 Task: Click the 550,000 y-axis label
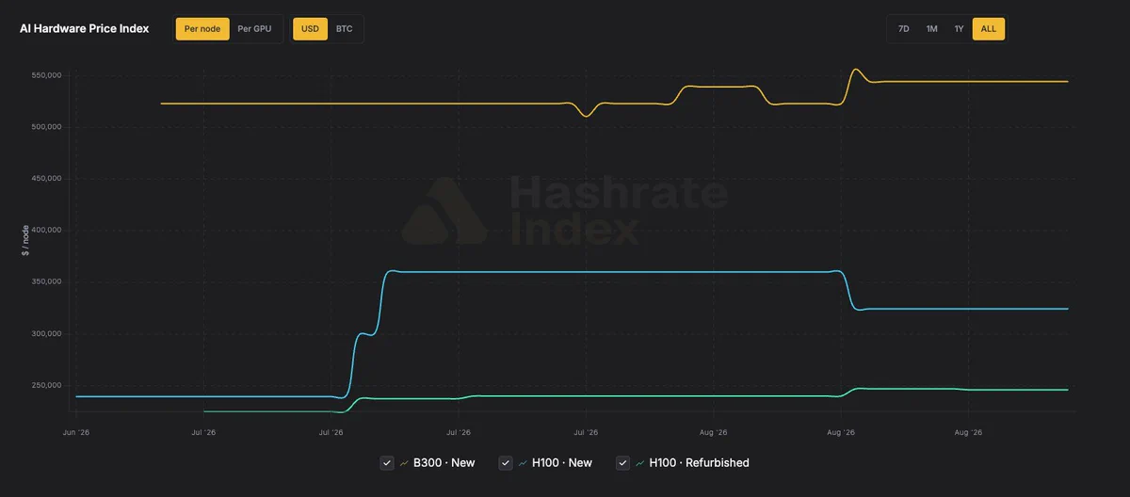pos(48,75)
